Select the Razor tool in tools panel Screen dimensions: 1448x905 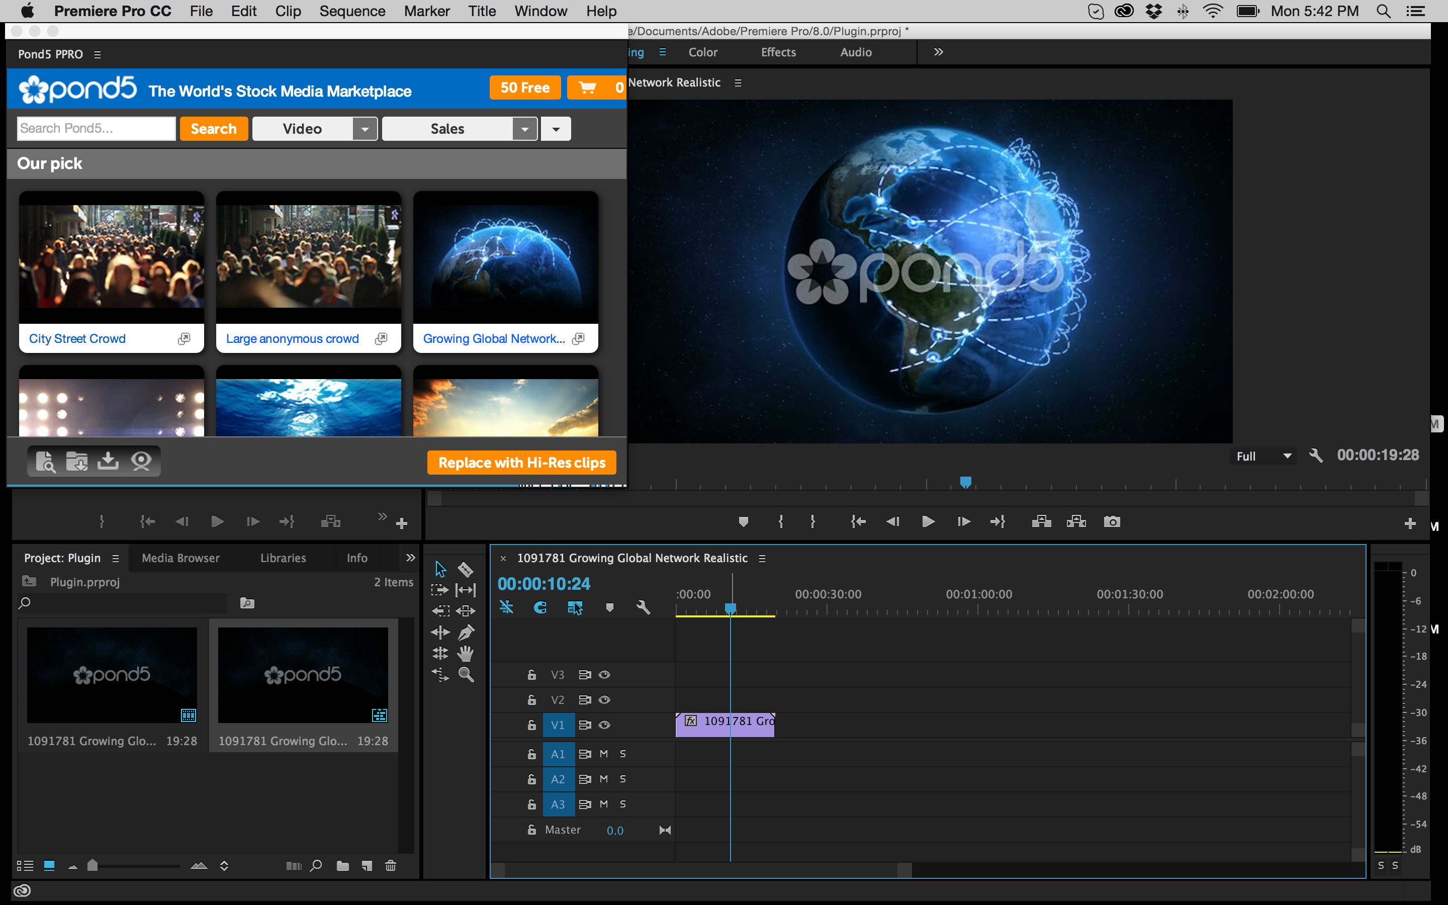tap(466, 569)
